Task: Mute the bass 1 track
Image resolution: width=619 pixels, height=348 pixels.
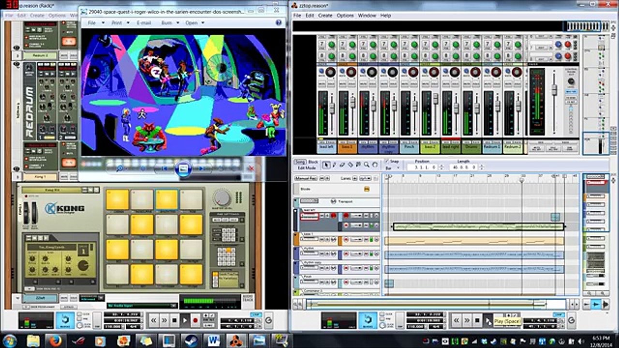Action: 322,239
